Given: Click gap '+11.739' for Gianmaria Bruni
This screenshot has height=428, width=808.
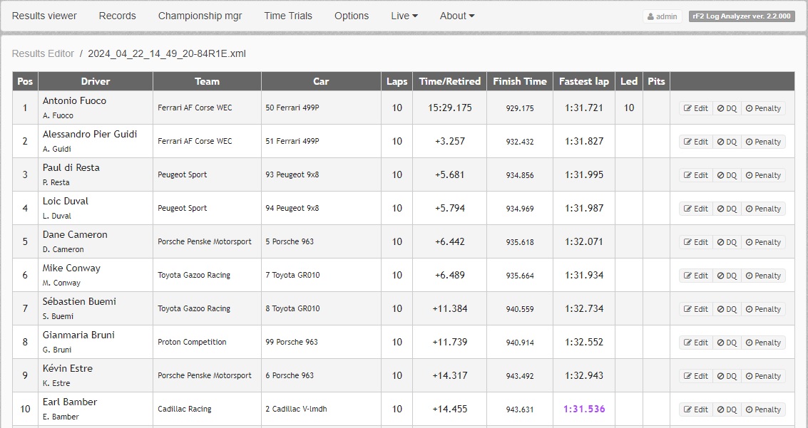Looking at the screenshot, I should (x=450, y=342).
